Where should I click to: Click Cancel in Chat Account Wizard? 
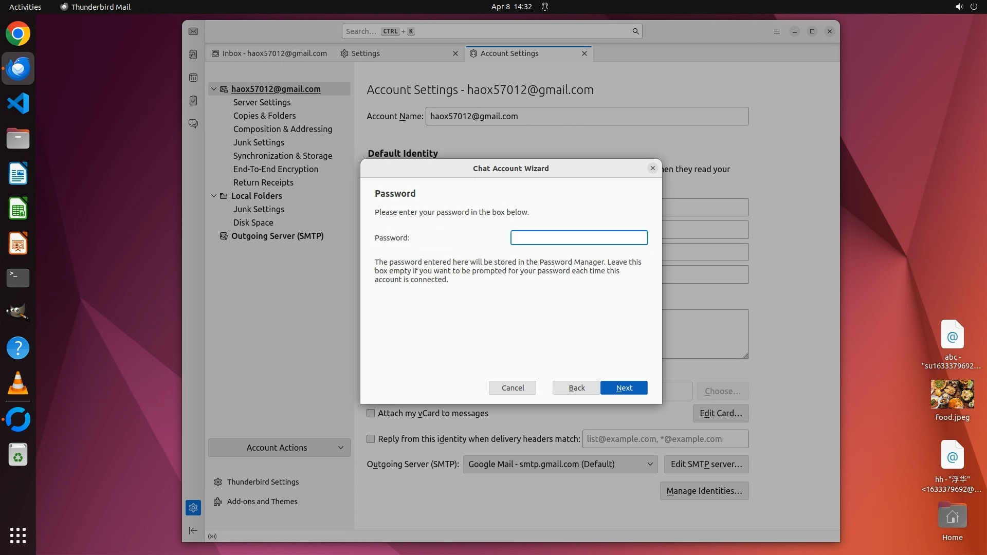[512, 388]
